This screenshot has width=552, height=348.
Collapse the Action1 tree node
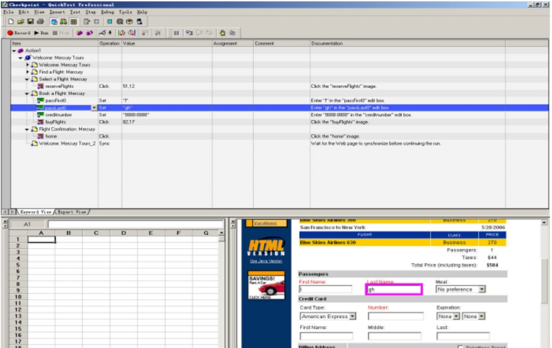click(14, 51)
